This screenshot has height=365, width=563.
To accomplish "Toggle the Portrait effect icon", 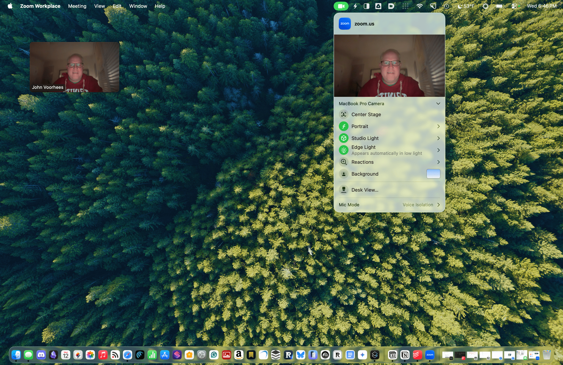I will coord(344,126).
